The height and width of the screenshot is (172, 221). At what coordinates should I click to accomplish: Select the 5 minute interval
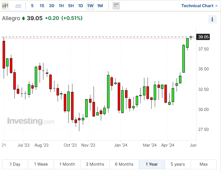coord(32,6)
